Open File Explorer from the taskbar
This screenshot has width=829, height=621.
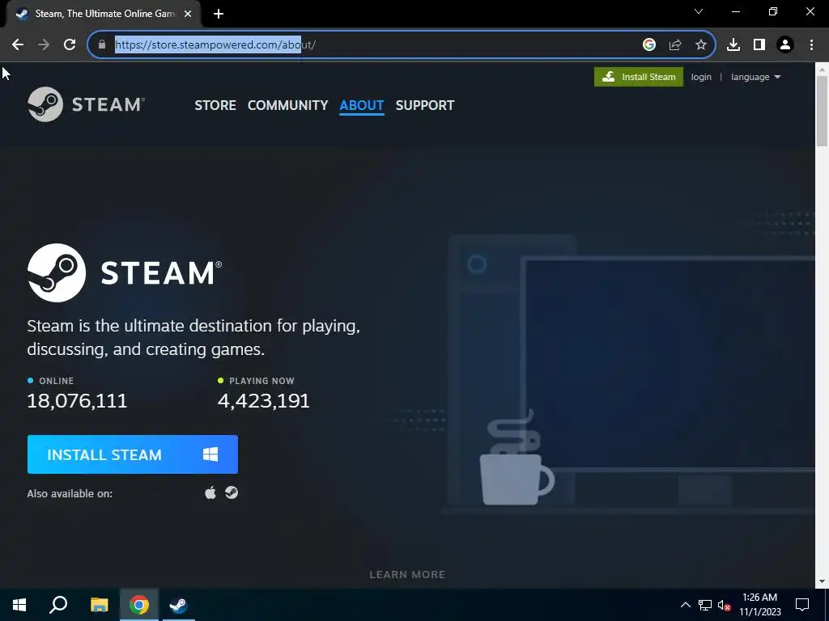point(99,605)
